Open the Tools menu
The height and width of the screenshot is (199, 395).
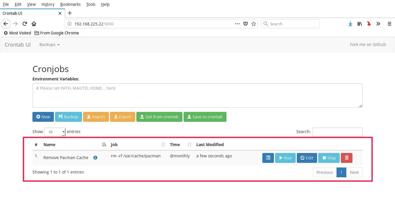(x=91, y=4)
